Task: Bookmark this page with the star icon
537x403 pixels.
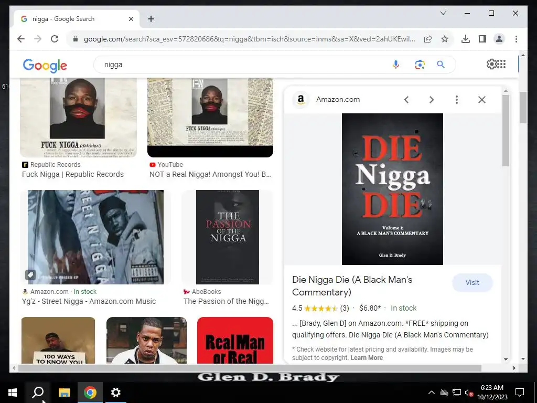Action: coord(445,39)
